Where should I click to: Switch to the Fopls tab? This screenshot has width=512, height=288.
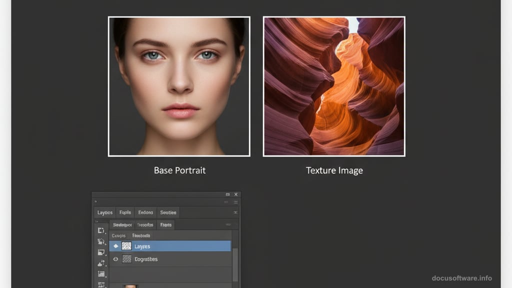coord(125,212)
